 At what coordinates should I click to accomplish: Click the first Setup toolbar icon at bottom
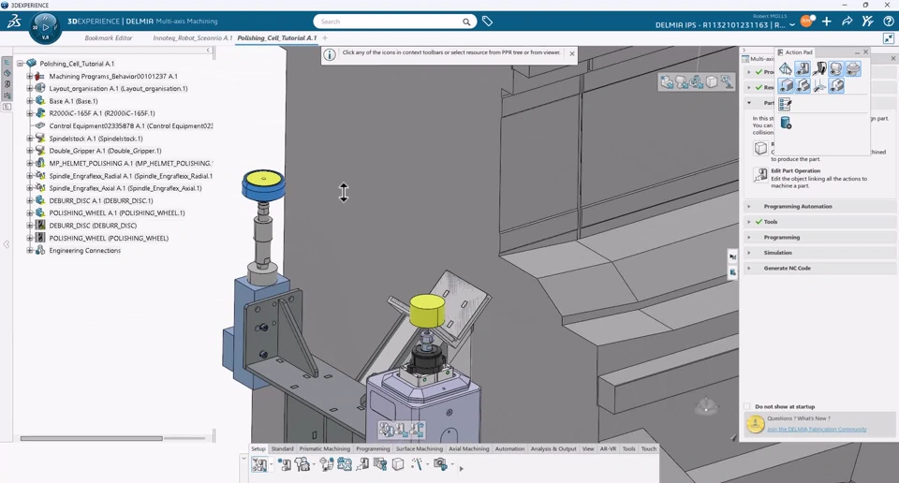coord(259,464)
